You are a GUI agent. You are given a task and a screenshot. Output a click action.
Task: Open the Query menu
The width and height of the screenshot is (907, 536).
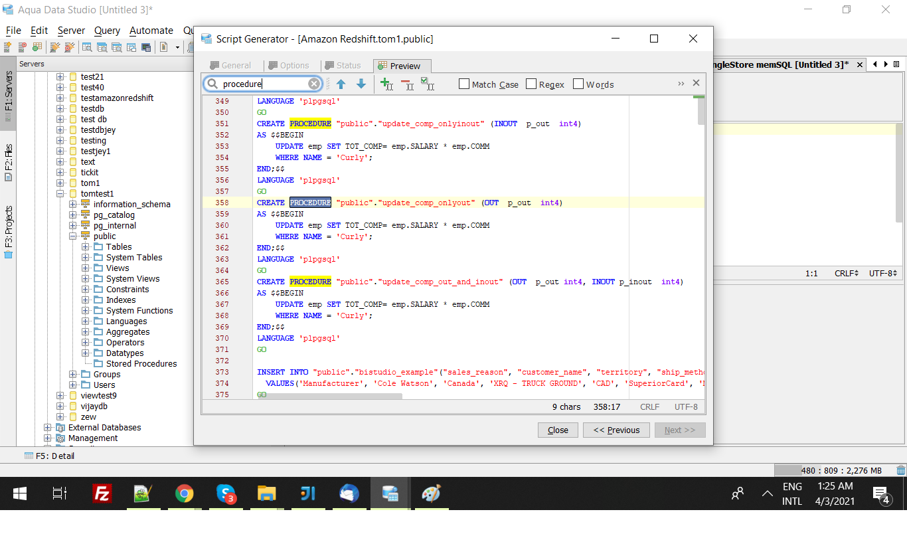click(x=107, y=31)
